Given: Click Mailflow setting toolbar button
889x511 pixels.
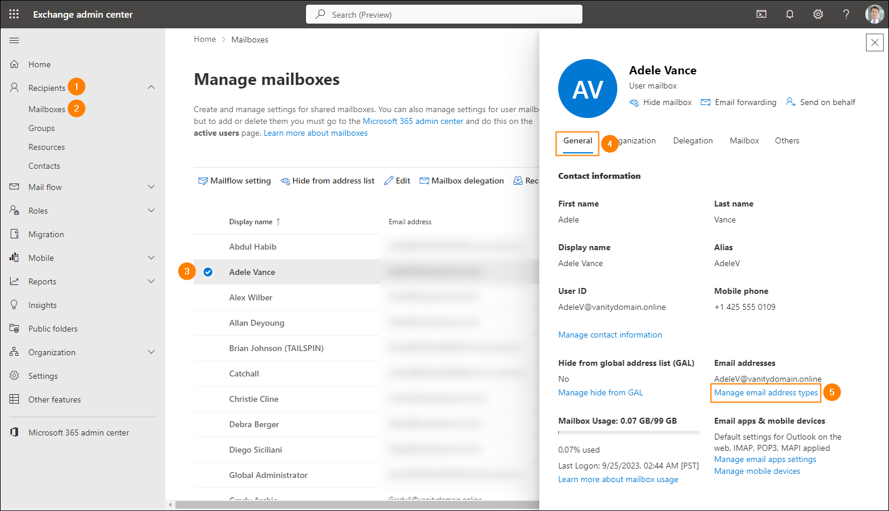Looking at the screenshot, I should 235,181.
